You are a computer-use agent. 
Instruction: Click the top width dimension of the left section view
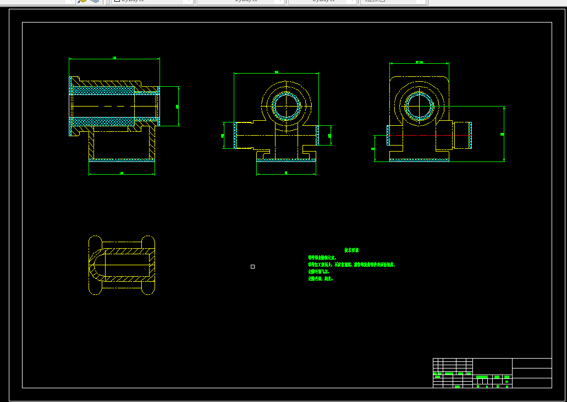pyautogui.click(x=114, y=58)
